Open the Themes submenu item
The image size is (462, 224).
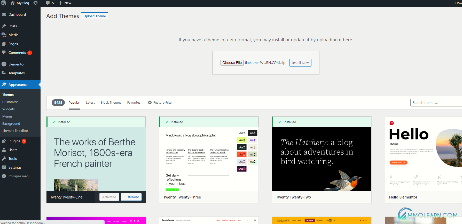[8, 95]
